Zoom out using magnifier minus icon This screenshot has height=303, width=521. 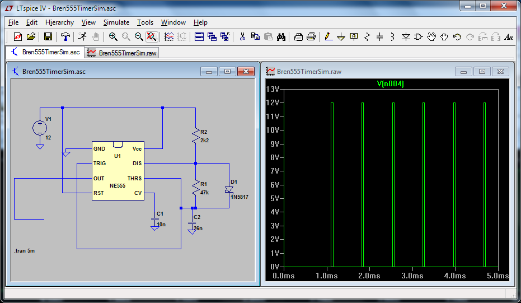coord(139,36)
